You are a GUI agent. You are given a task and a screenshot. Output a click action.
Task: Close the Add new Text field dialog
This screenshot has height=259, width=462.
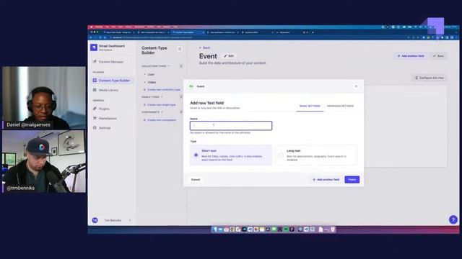point(356,86)
